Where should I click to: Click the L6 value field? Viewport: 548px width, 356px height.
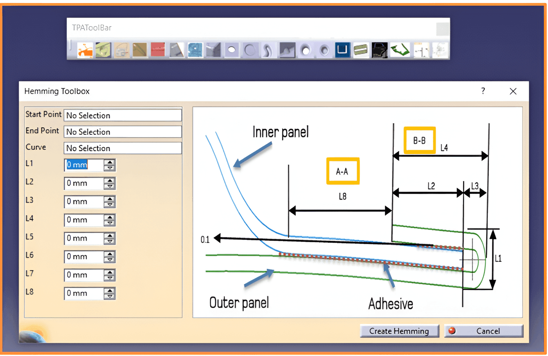click(x=84, y=257)
